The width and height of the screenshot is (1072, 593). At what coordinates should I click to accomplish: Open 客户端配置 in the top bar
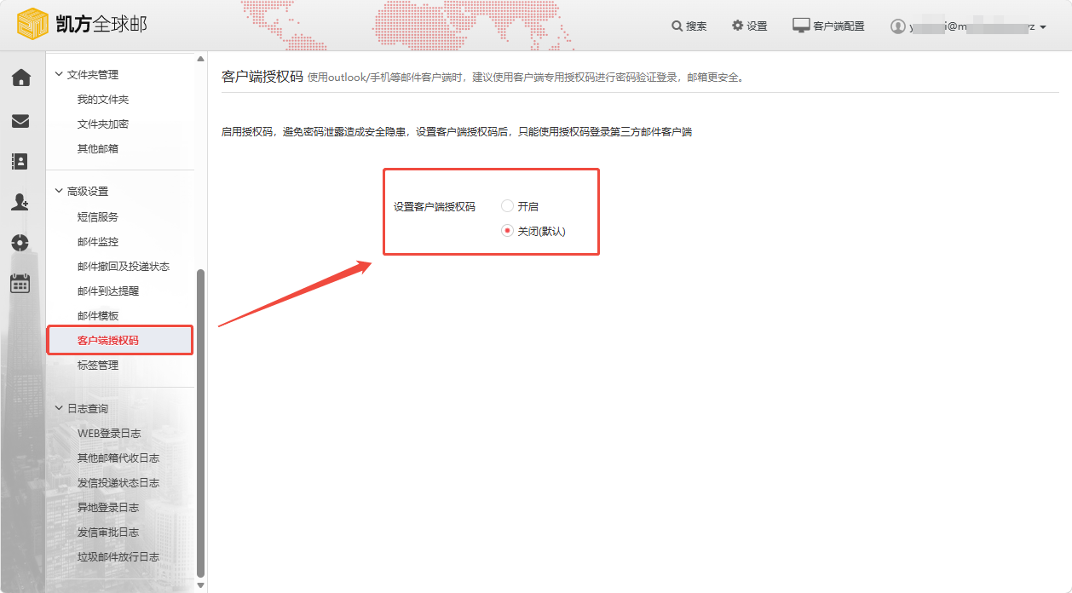pos(839,26)
